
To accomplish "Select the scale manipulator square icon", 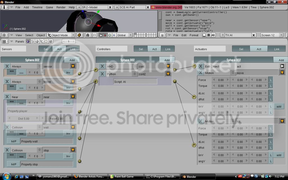I will [114, 35].
